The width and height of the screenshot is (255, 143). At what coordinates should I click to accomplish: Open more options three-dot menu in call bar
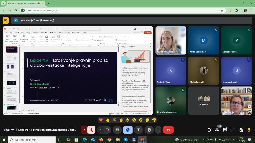coord(158,130)
